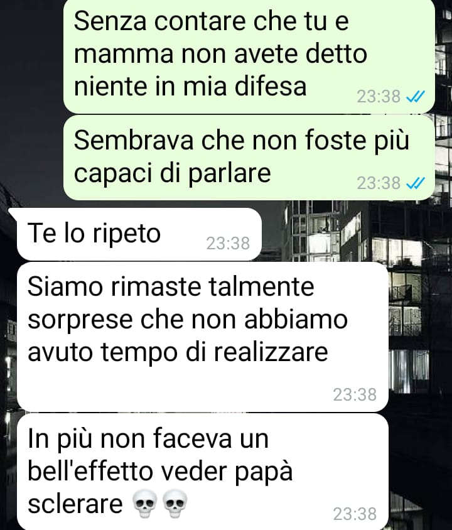
Task: Tap the timestamp of the 'capaci di parlare' message
Action: pyautogui.click(x=379, y=183)
